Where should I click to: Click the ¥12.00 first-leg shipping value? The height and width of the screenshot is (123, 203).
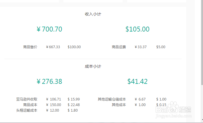coord(53,110)
